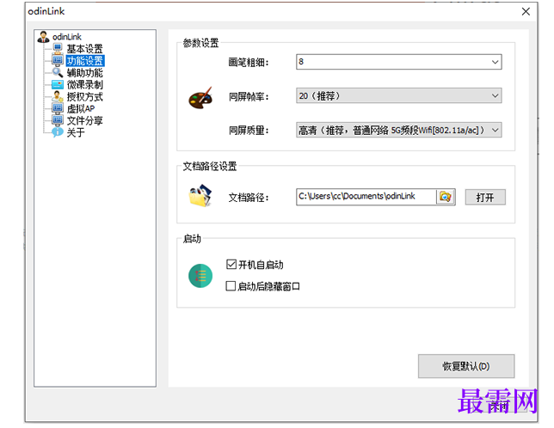554x428 pixels.
Task: Click the paint palette icon
Action: [x=200, y=98]
